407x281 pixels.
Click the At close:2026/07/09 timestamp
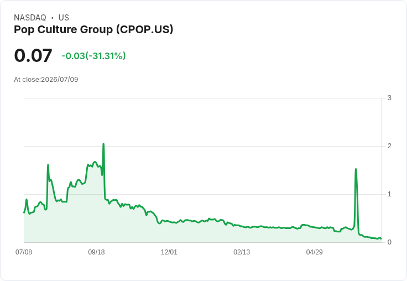[46, 80]
